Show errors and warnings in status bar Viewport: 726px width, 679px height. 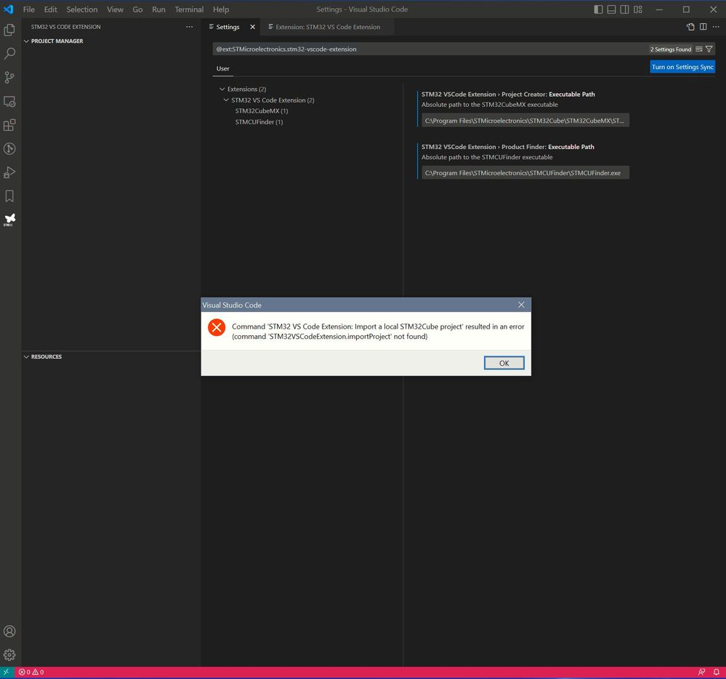(31, 672)
